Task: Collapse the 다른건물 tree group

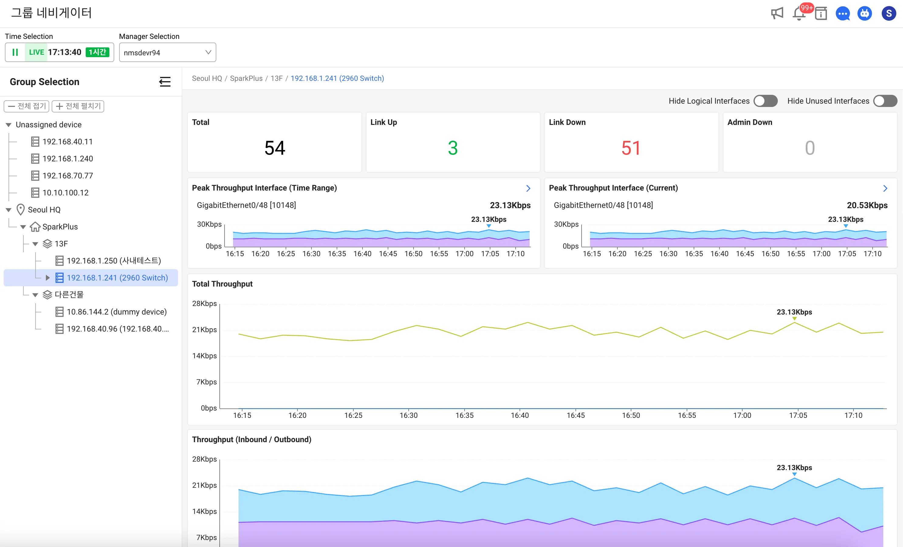Action: [35, 295]
